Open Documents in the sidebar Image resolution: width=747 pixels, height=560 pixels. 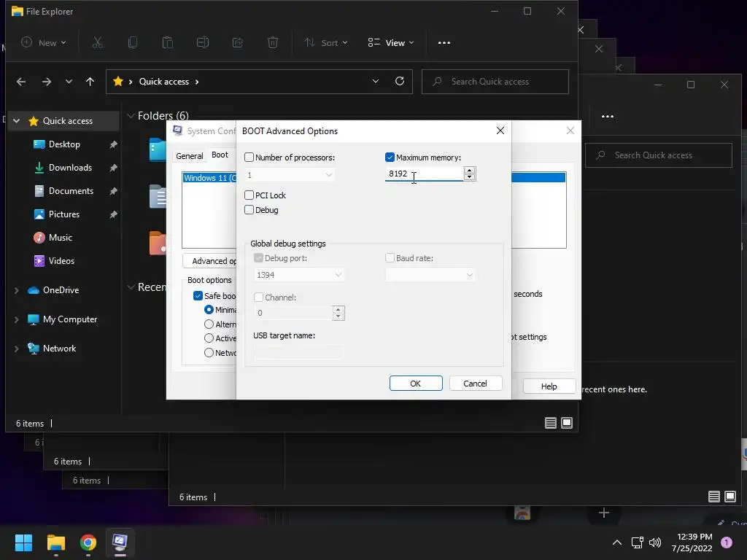coord(71,191)
